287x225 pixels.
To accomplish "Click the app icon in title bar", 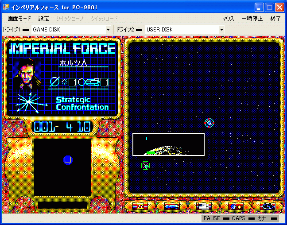I will pos(6,7).
